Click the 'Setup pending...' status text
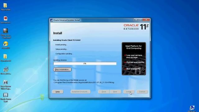Viewport: 199px width, 112px height. 62,49
